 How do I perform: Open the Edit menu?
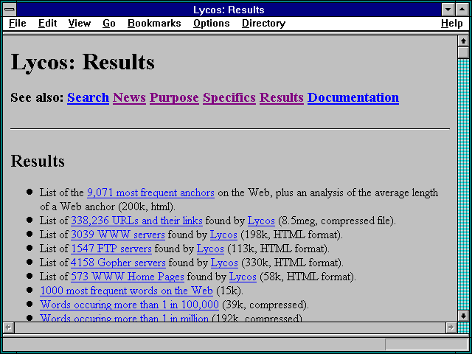[x=47, y=23]
